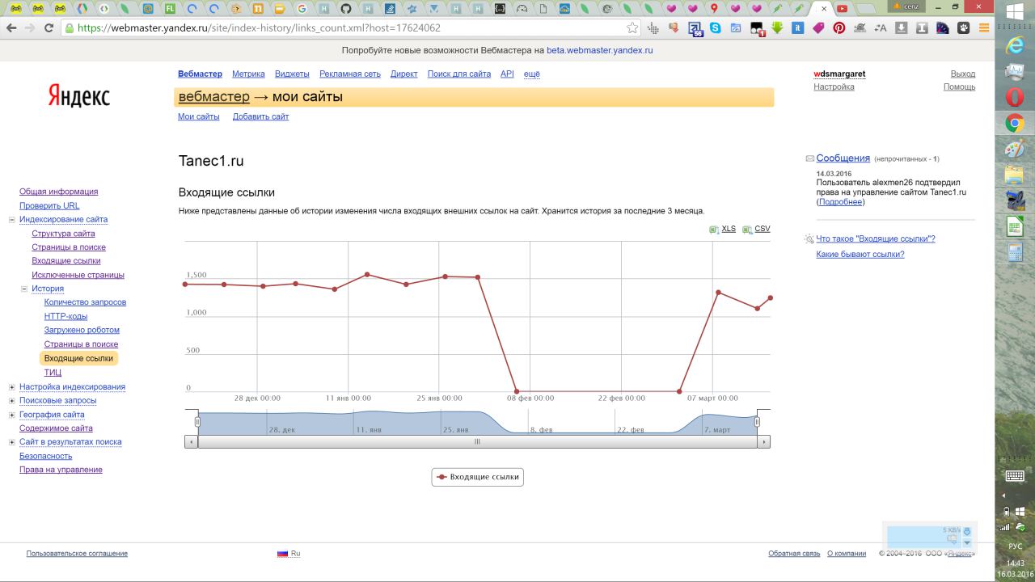Click the pink tag extension icon
This screenshot has width=1035, height=582.
818,27
